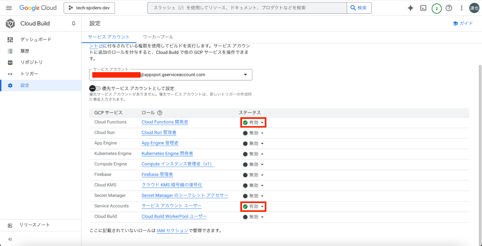Open トリガー in the sidebar

(41, 74)
